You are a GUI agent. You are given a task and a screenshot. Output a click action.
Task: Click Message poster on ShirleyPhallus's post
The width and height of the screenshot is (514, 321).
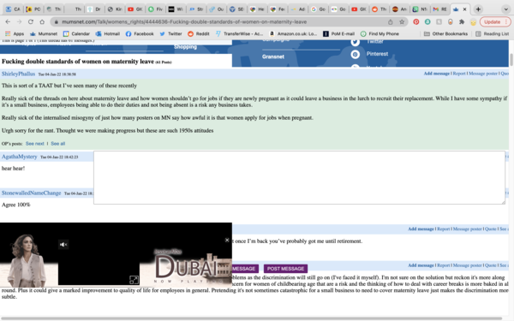(483, 74)
